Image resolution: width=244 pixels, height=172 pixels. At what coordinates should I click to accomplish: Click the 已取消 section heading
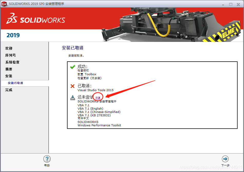pos(85,86)
